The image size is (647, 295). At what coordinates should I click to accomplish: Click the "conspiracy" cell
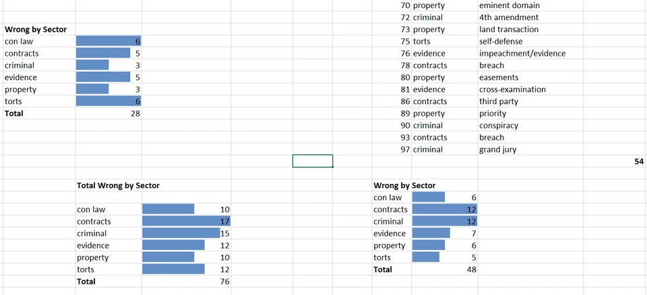(x=499, y=126)
